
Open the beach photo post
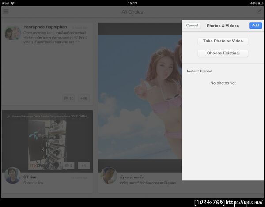[140, 97]
